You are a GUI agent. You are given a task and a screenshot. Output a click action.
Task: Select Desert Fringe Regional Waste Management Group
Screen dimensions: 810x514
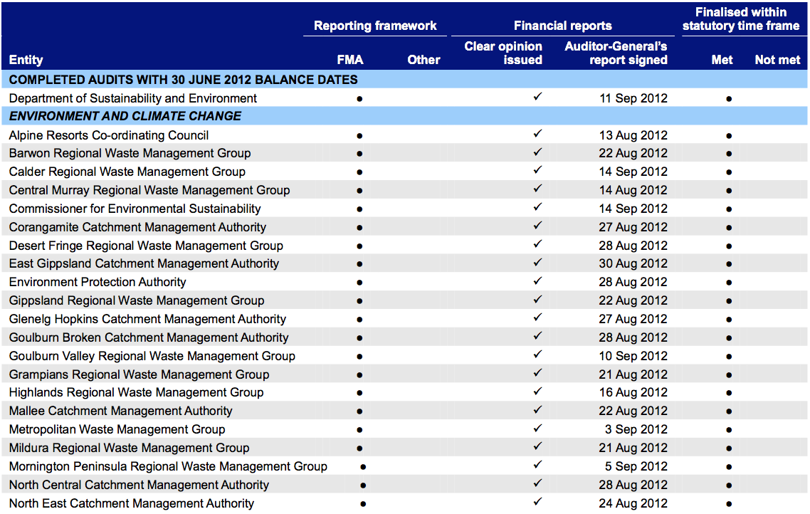click(x=146, y=246)
